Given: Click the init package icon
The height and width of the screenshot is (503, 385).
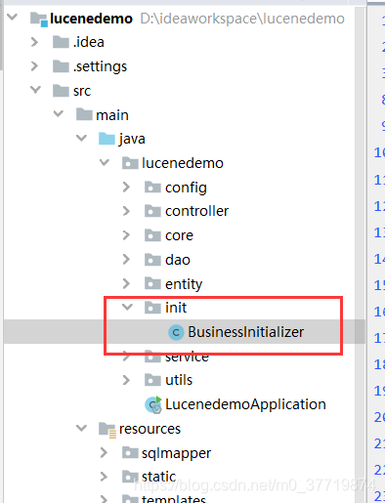Looking at the screenshot, I should pyautogui.click(x=152, y=308).
